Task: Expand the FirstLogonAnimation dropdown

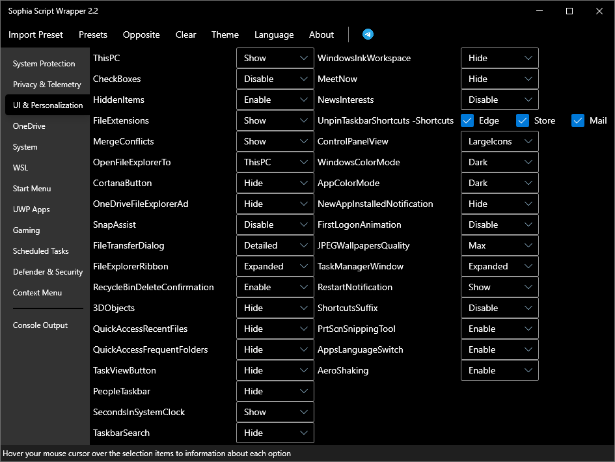Action: pyautogui.click(x=499, y=224)
